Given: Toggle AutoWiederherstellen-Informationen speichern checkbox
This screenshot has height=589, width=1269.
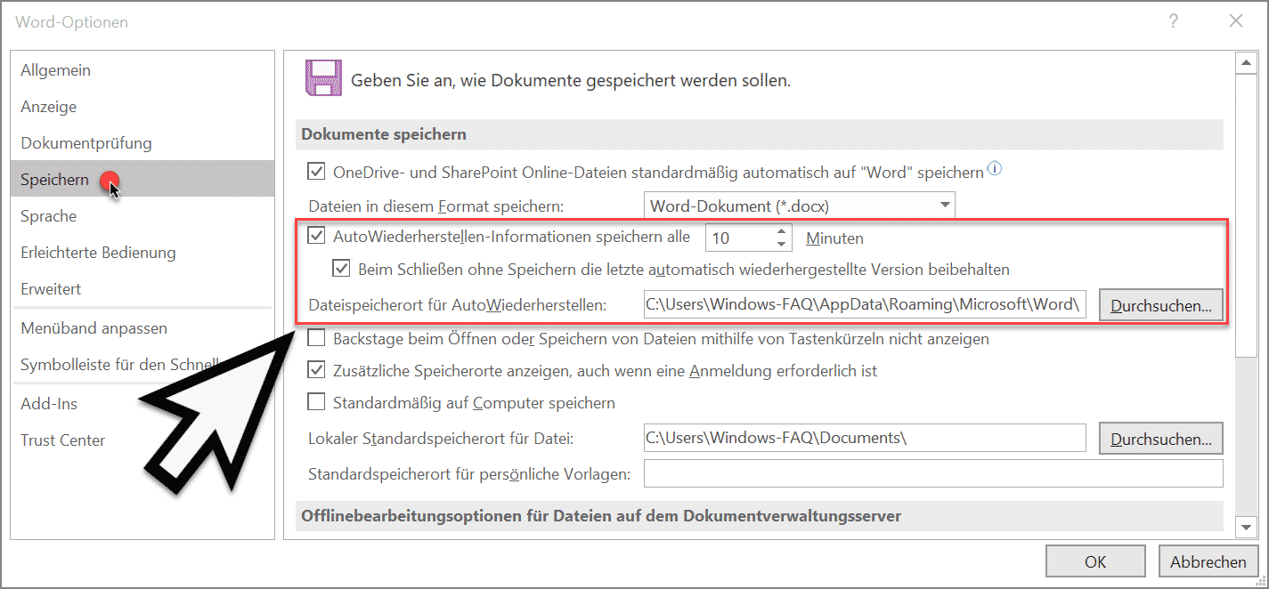Looking at the screenshot, I should 316,237.
